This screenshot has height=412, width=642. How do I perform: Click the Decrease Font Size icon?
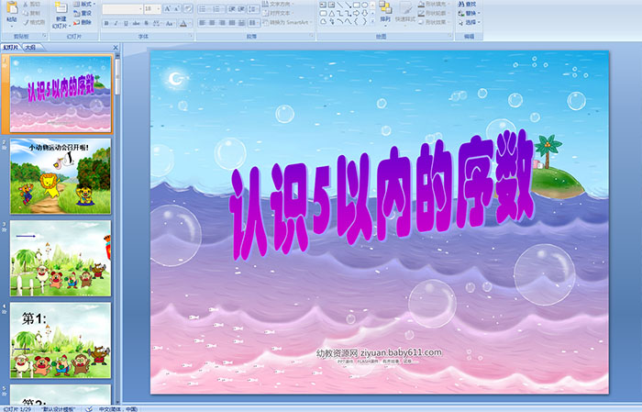(x=177, y=9)
